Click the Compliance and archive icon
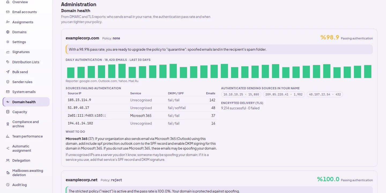 pos(8,124)
